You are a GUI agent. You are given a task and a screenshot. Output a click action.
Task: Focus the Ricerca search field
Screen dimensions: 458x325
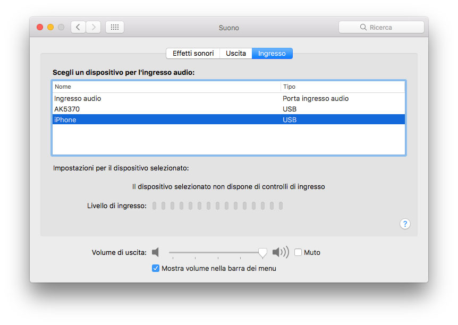381,27
